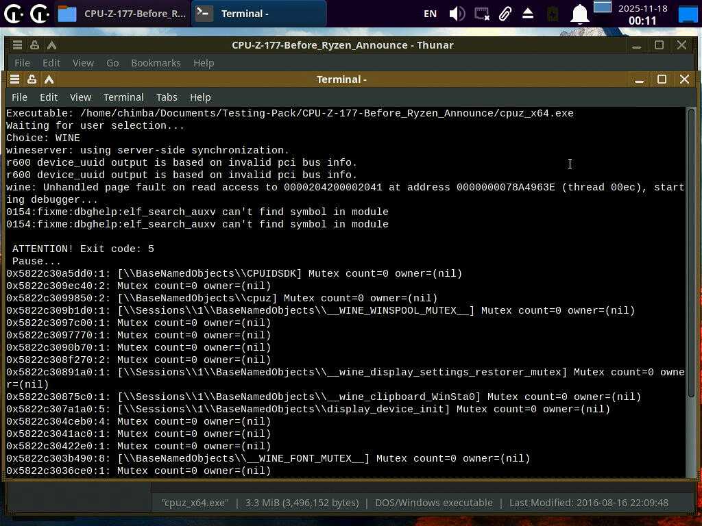Close the Terminal window

coord(684,79)
